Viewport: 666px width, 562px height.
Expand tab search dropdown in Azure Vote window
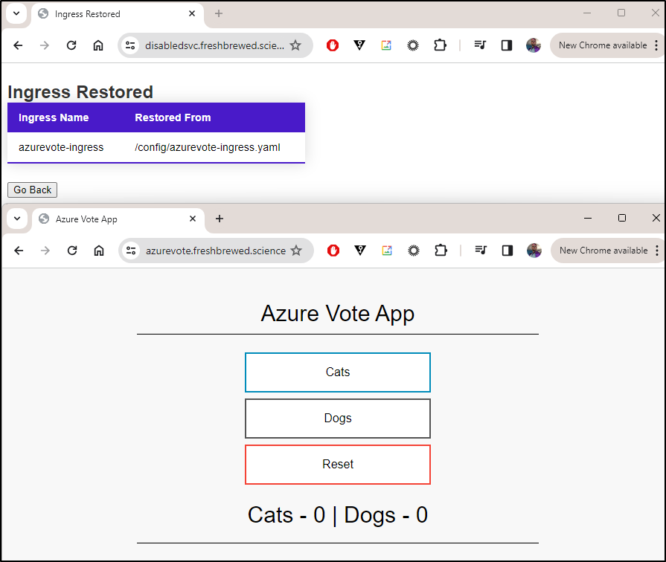tap(17, 219)
